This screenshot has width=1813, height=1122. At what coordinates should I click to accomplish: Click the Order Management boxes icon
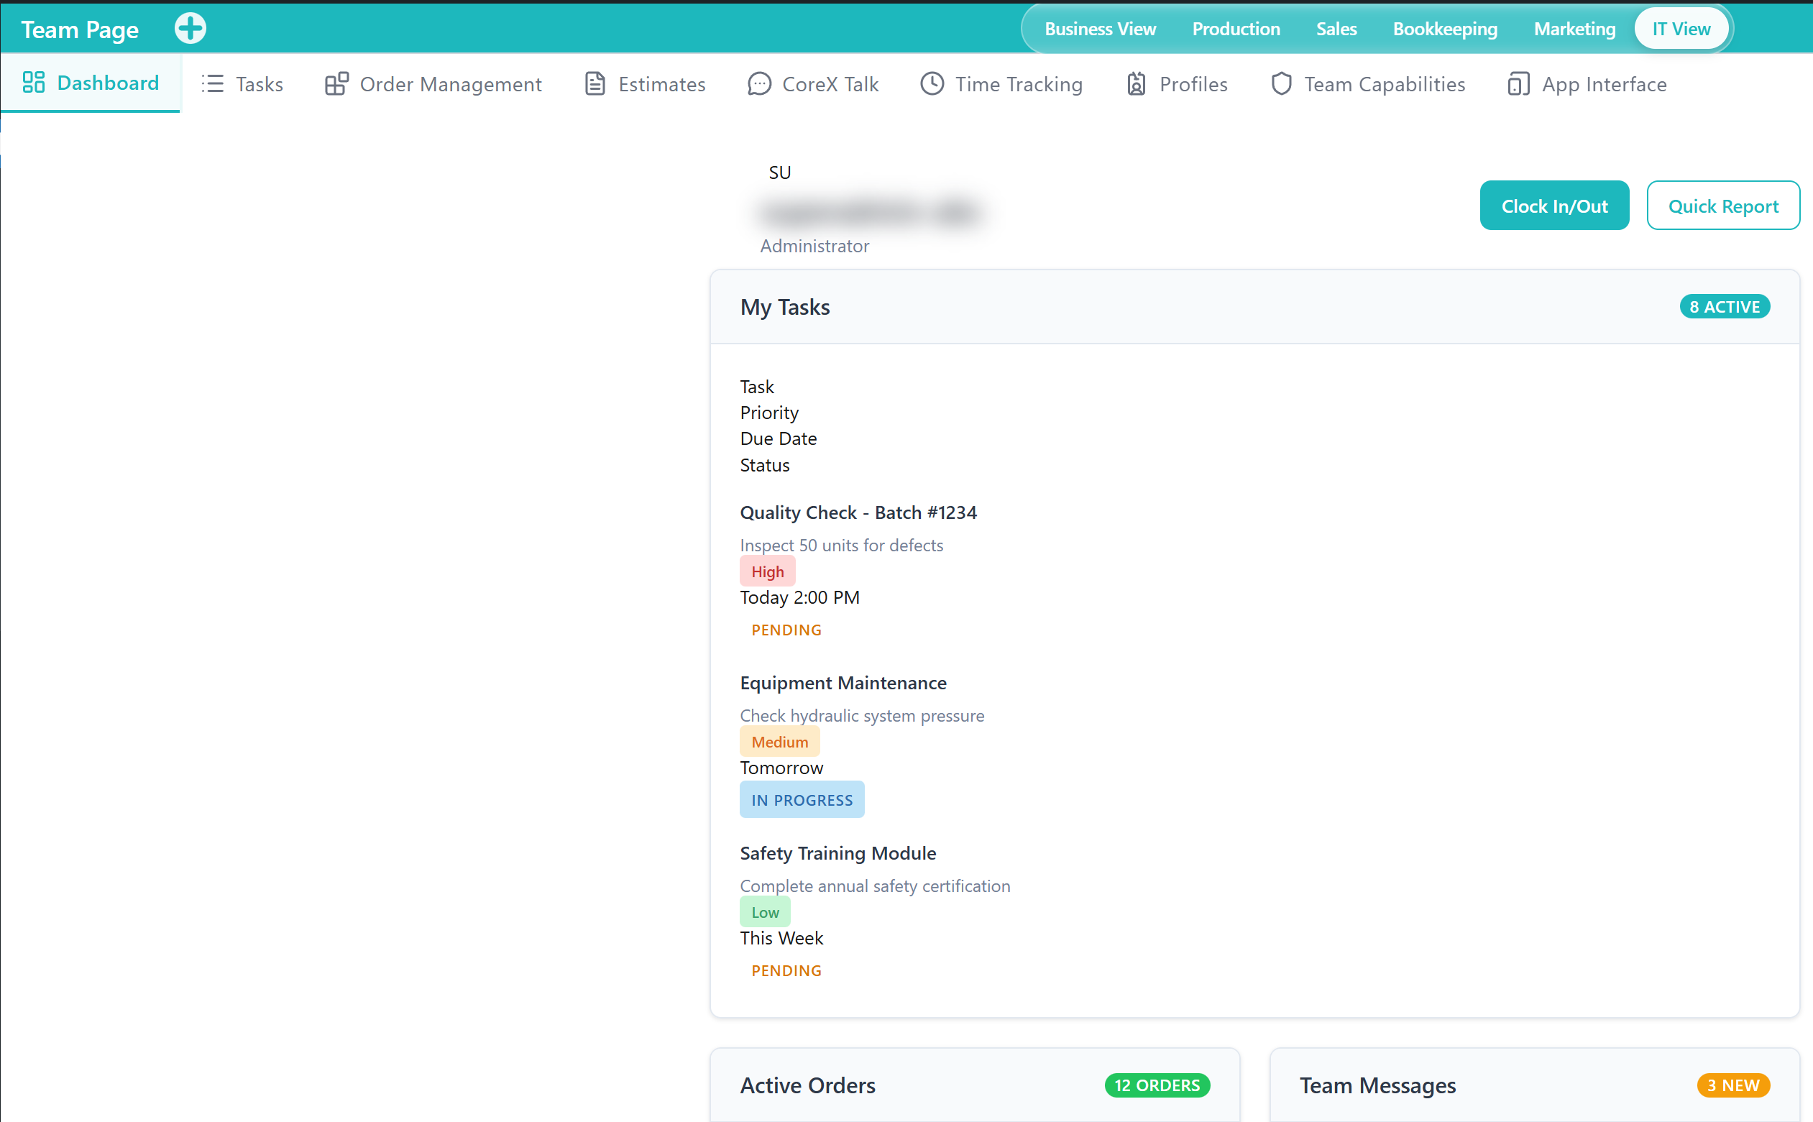click(336, 84)
